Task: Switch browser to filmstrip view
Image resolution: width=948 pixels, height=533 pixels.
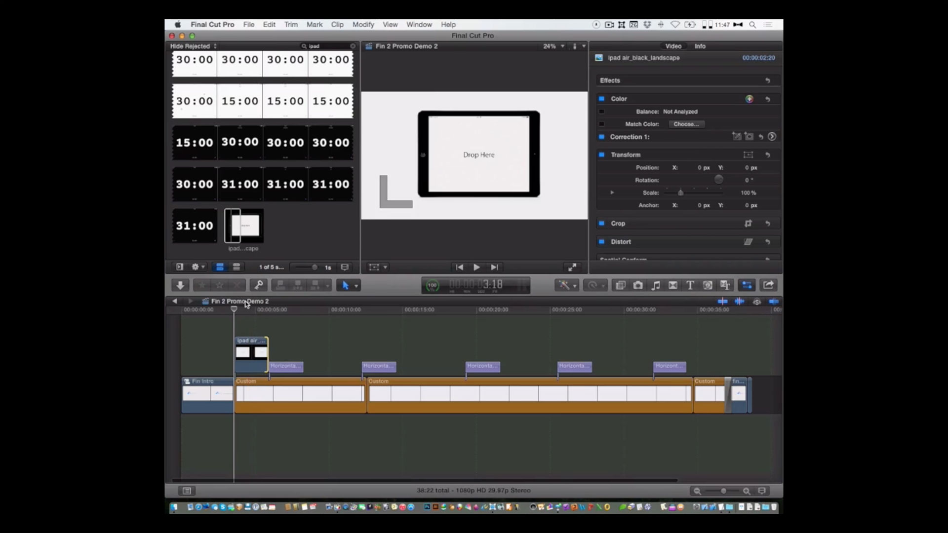Action: [x=220, y=267]
